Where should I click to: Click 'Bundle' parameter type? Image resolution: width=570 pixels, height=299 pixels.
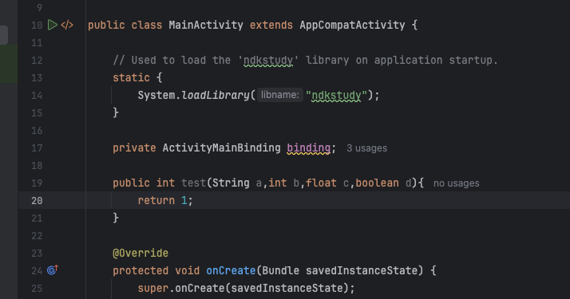pyautogui.click(x=281, y=270)
